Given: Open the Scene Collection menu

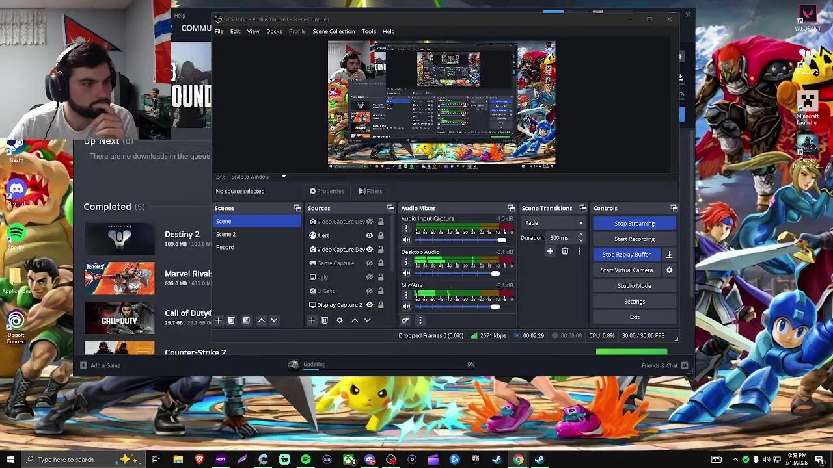Looking at the screenshot, I should point(333,31).
